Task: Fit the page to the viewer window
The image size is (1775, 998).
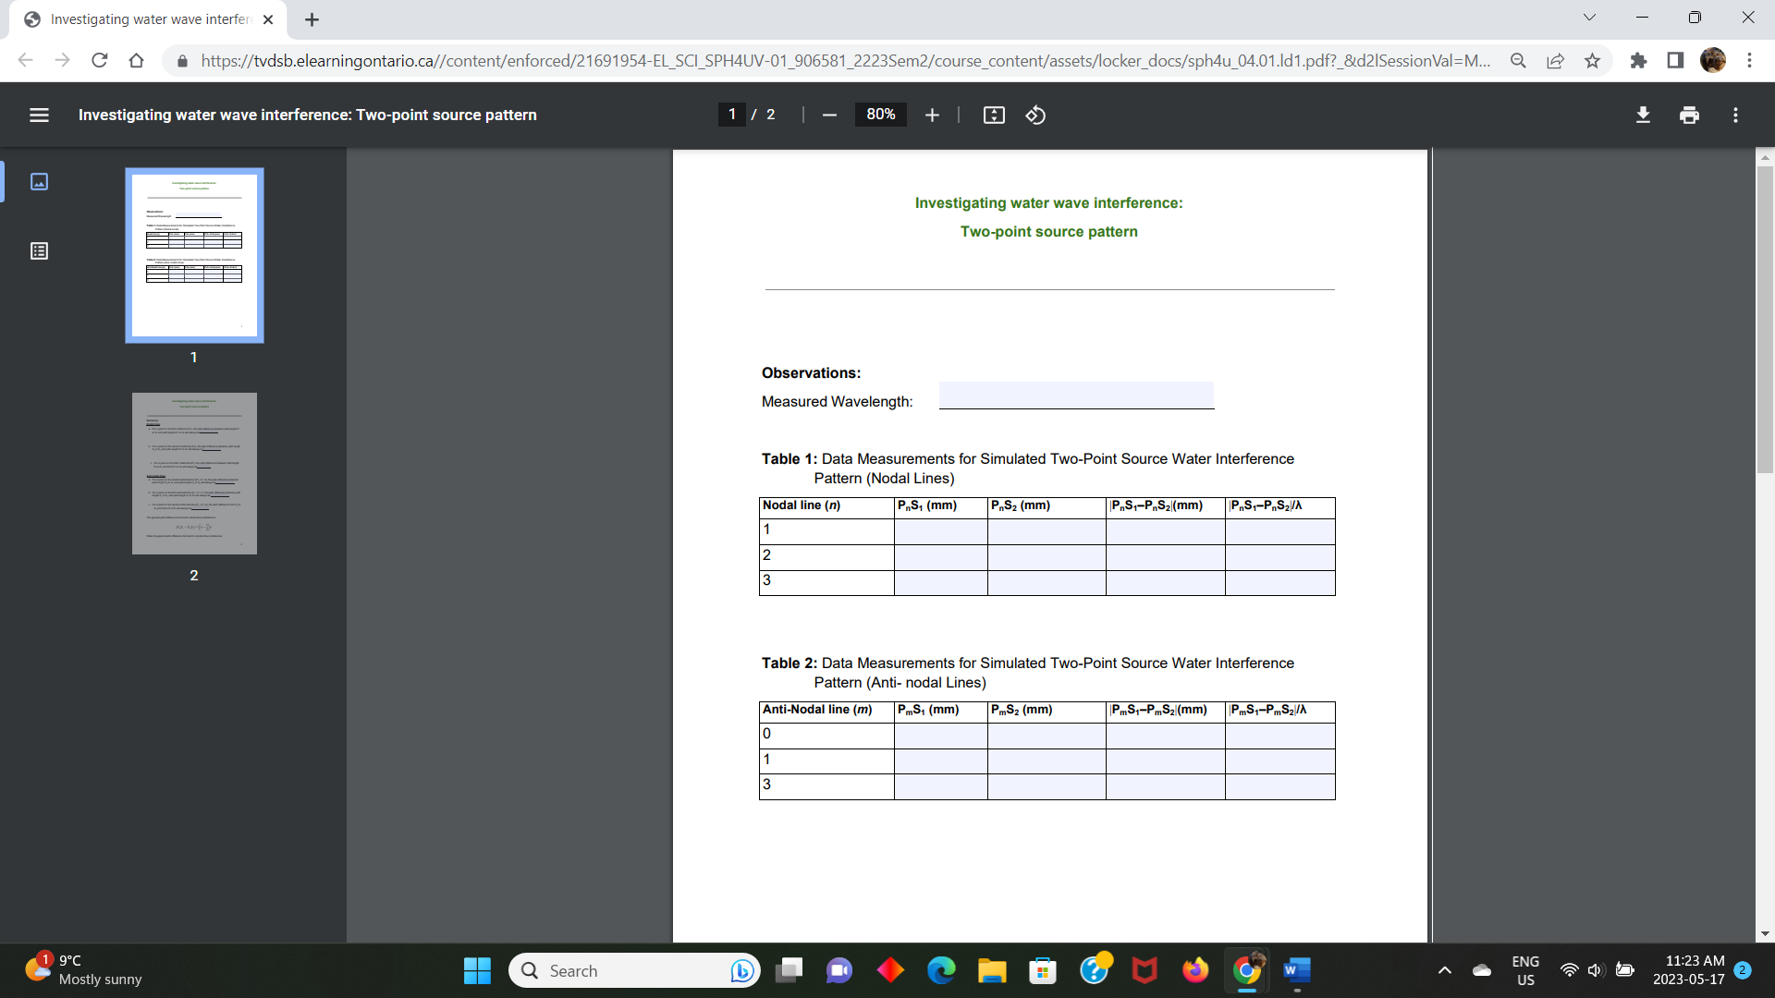Action: click(994, 115)
